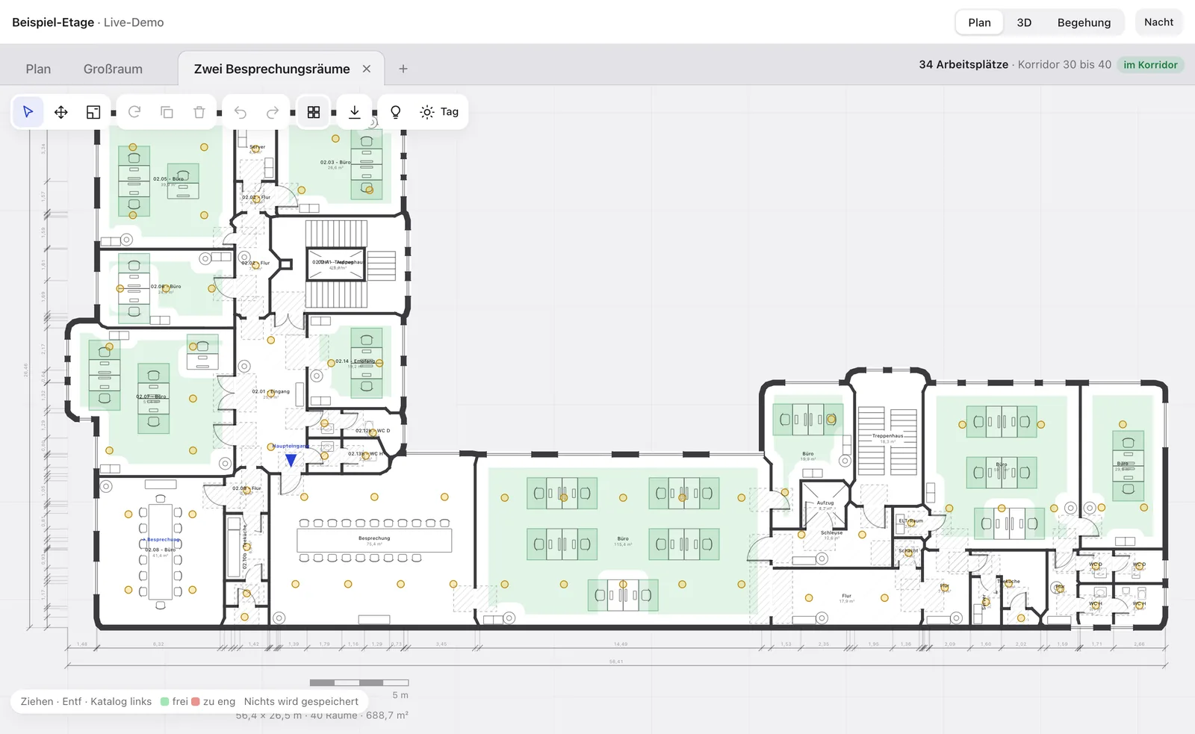The image size is (1195, 734).
Task: Switch to Begehung walkthrough mode
Action: (1084, 22)
